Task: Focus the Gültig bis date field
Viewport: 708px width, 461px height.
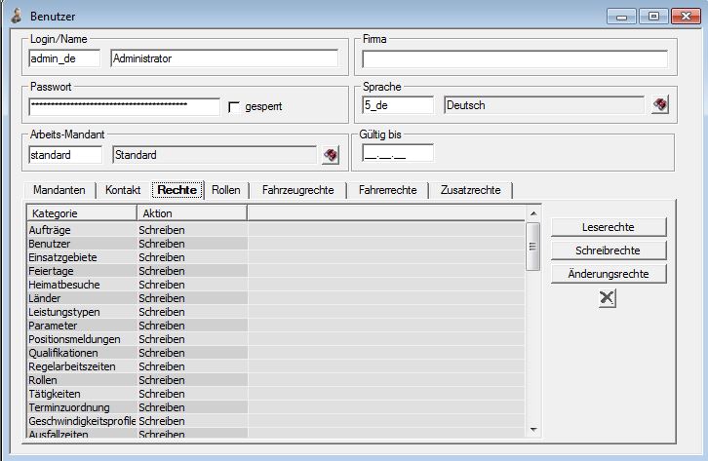Action: coord(397,153)
